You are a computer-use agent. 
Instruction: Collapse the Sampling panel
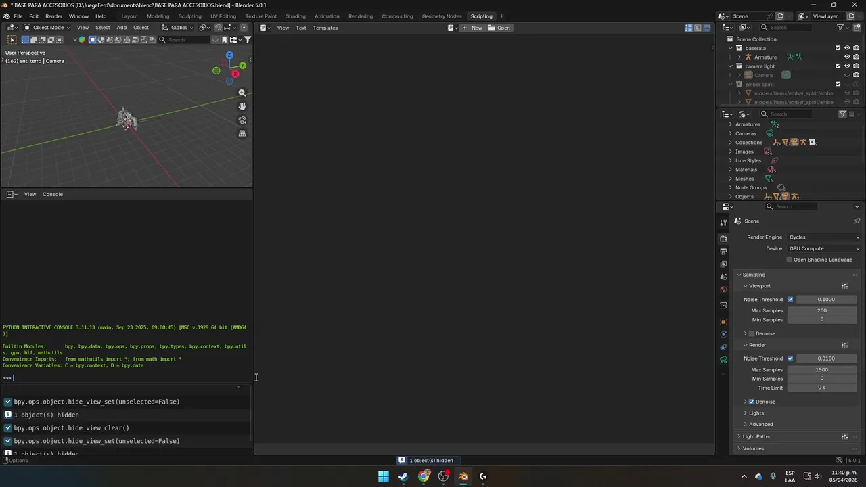(x=754, y=275)
